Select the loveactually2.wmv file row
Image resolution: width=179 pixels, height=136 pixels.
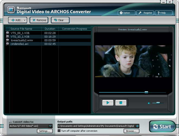[x=48, y=40]
